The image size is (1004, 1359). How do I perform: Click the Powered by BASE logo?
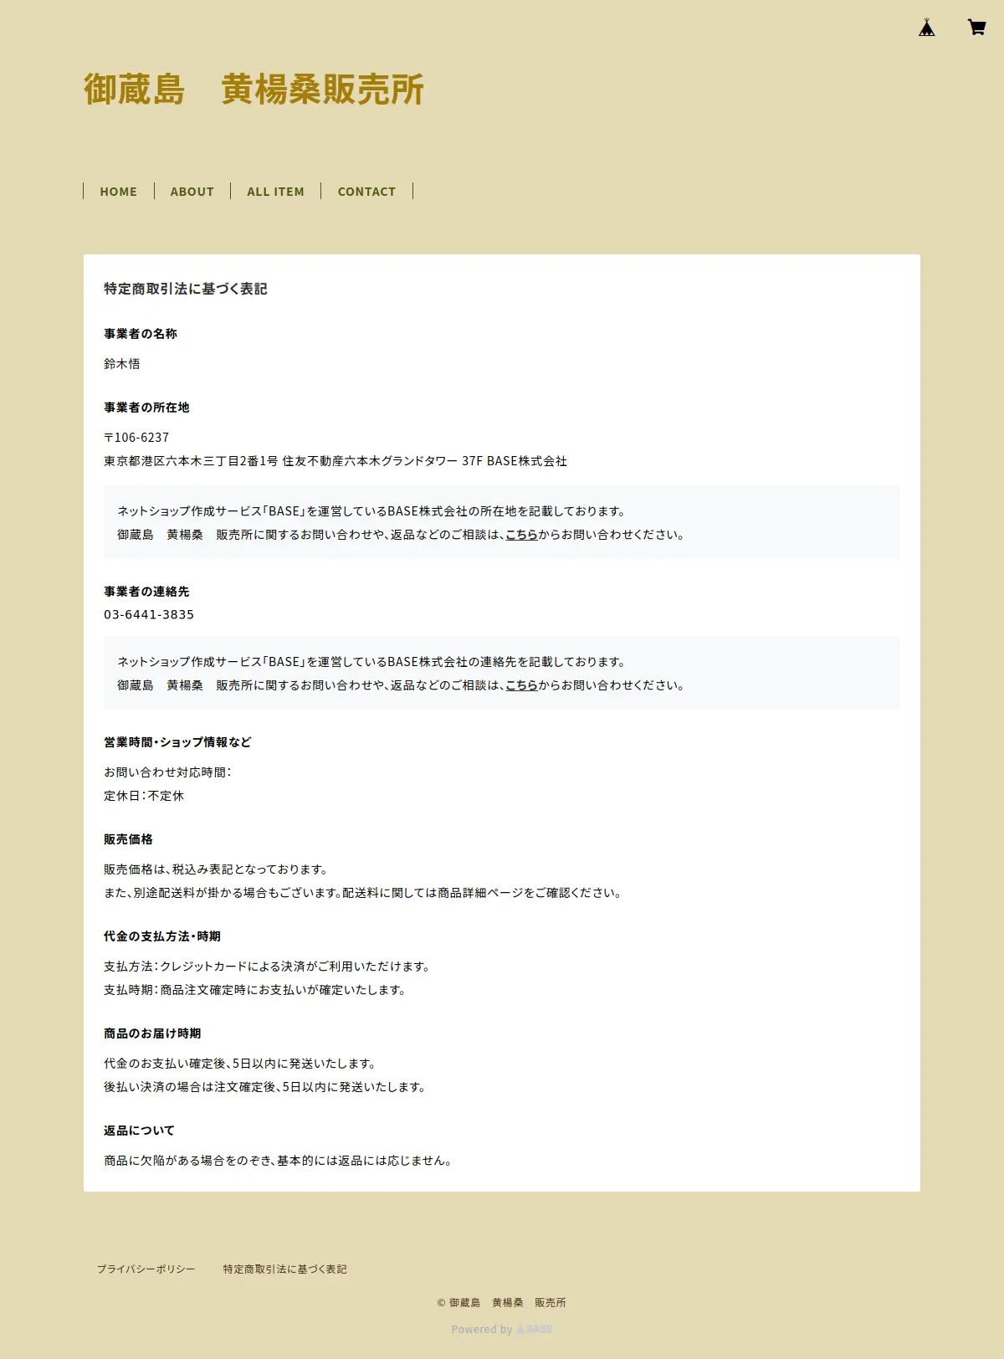[x=534, y=1329]
